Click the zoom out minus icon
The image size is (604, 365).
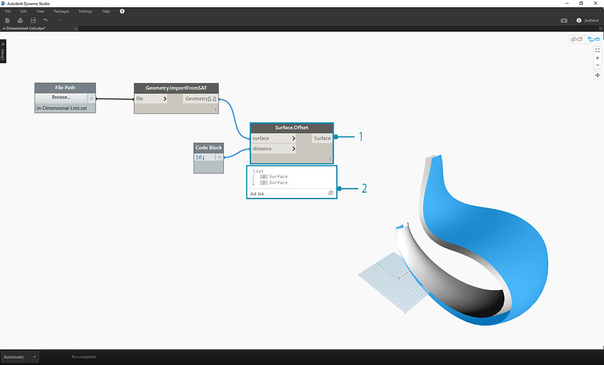[x=597, y=65]
